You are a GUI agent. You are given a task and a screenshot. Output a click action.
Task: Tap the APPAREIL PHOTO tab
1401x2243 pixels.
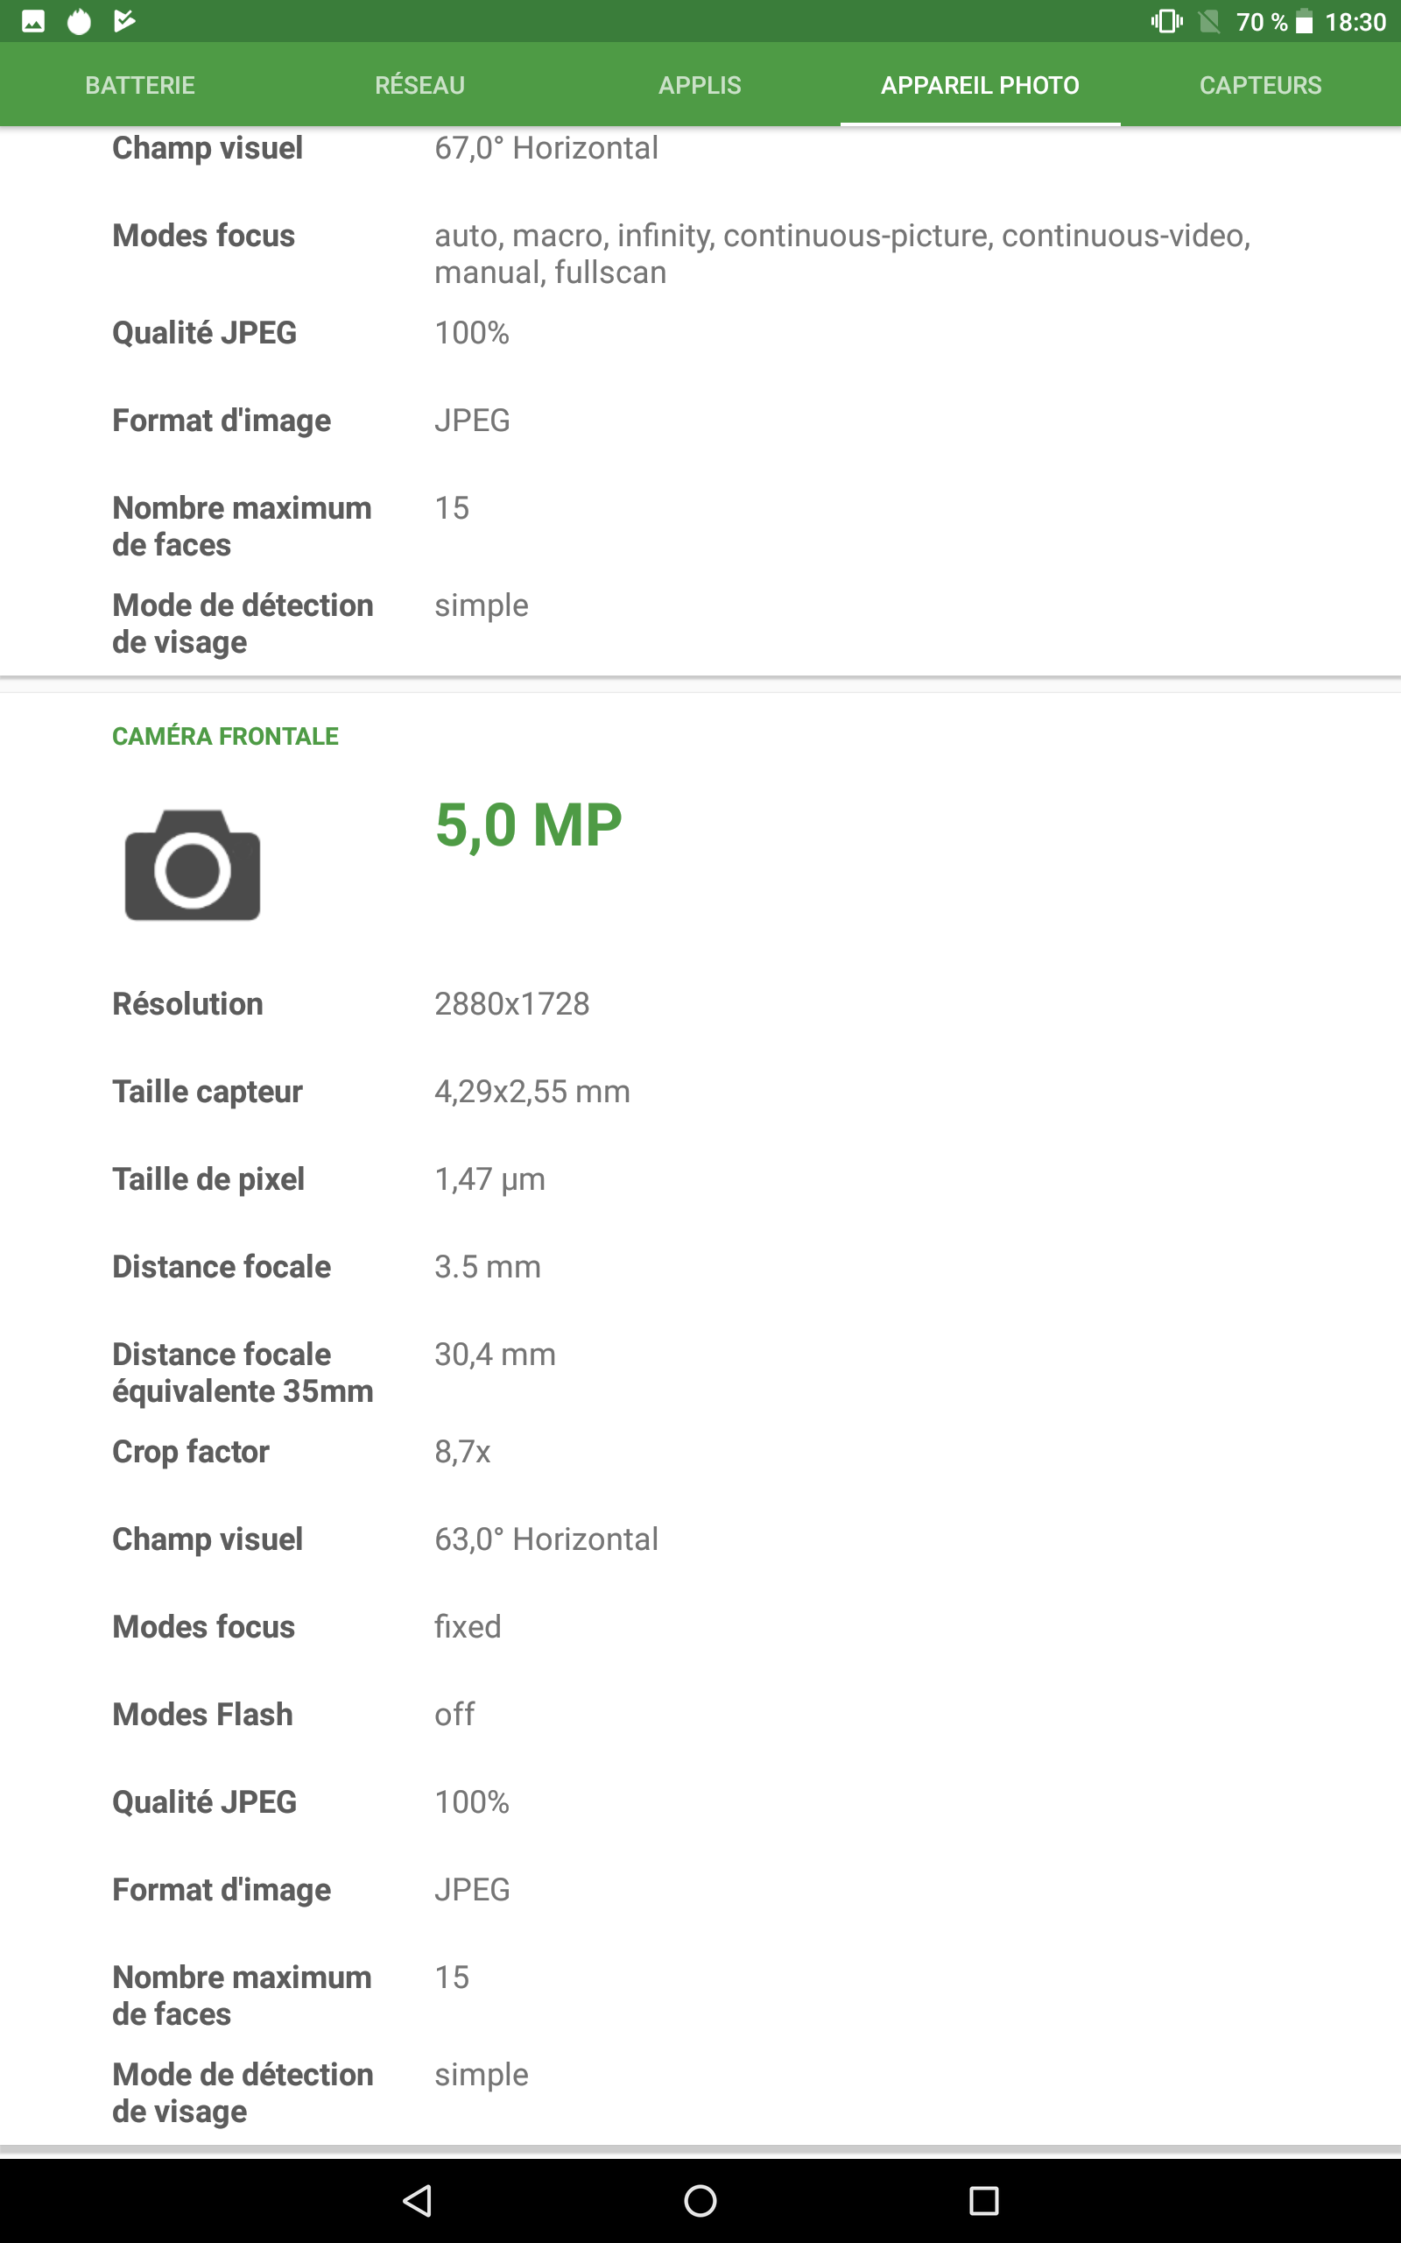(x=980, y=85)
